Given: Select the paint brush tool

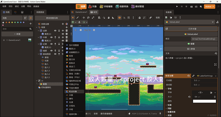Looking at the screenshot, I should 78,18.
